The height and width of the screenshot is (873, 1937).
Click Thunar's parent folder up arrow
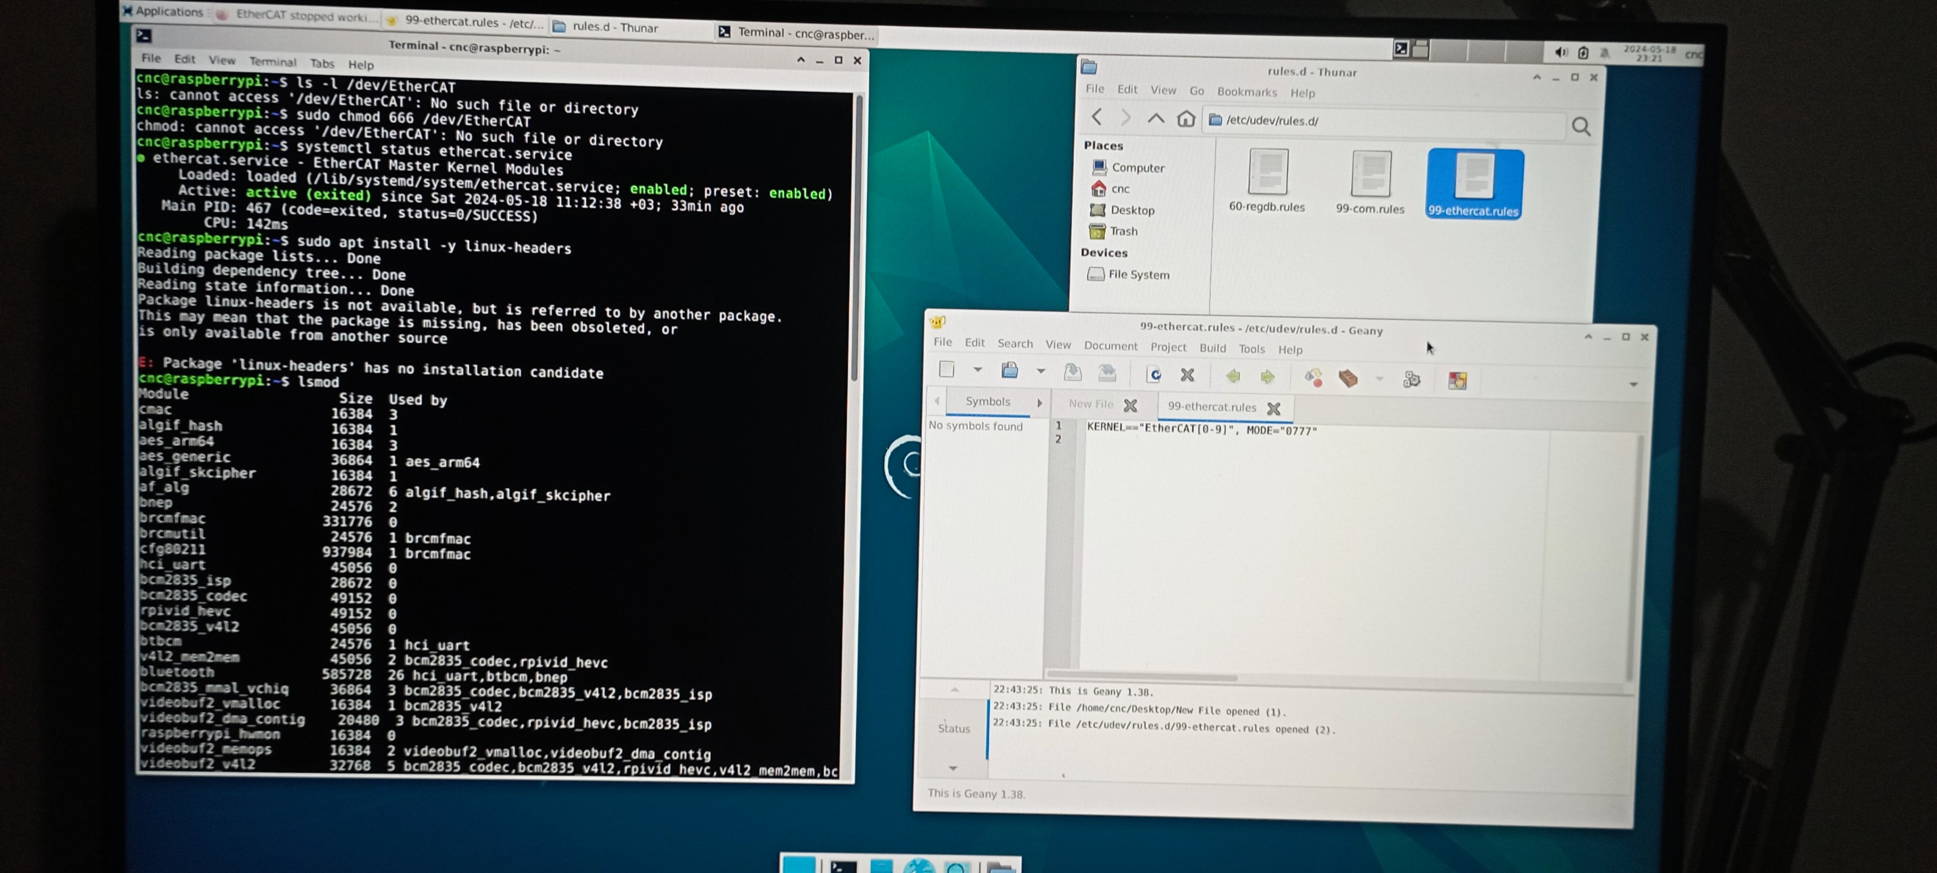click(x=1156, y=118)
